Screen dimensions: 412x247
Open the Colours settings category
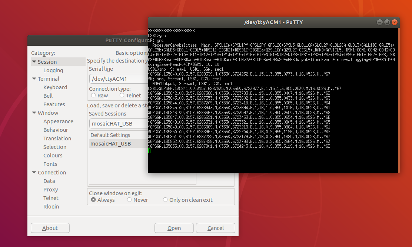click(x=53, y=156)
